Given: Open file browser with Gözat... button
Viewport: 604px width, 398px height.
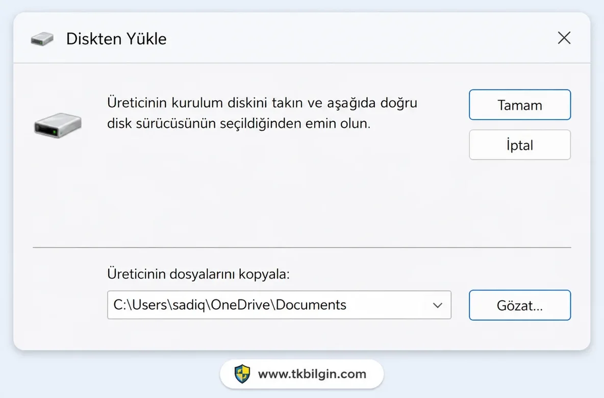Looking at the screenshot, I should coord(520,305).
